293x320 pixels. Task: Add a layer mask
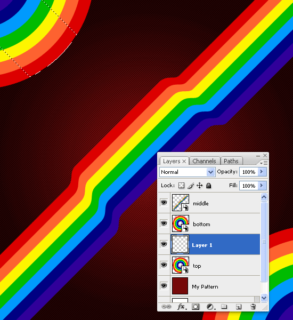coord(196,307)
